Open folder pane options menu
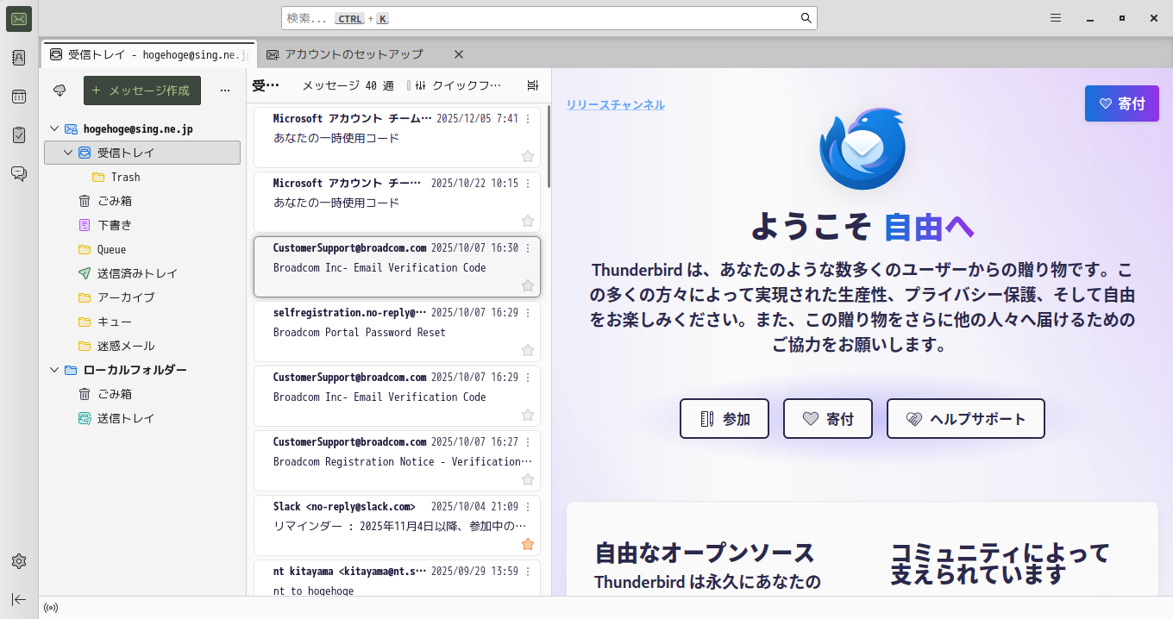Viewport: 1173px width, 619px height. click(225, 91)
